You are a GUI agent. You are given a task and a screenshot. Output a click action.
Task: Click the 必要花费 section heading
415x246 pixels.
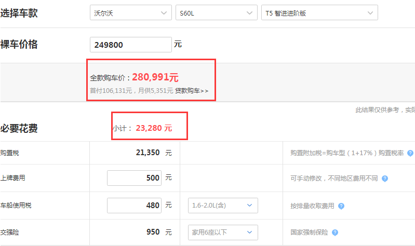tap(19, 128)
